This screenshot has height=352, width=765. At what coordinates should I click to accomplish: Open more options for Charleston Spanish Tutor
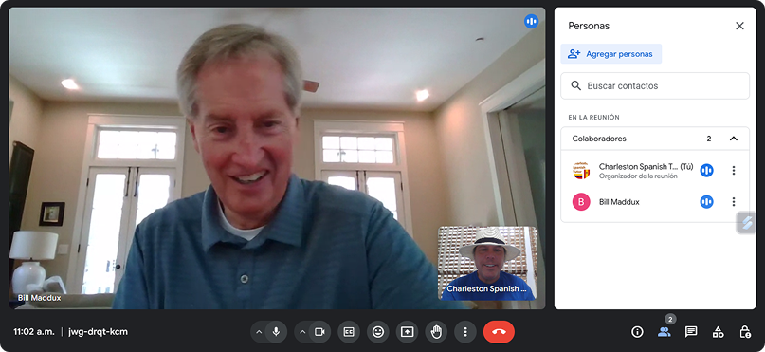734,171
